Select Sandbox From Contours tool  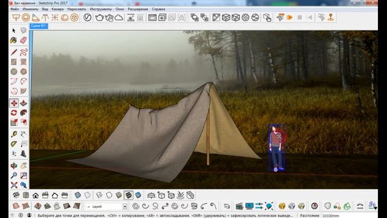click(x=16, y=206)
